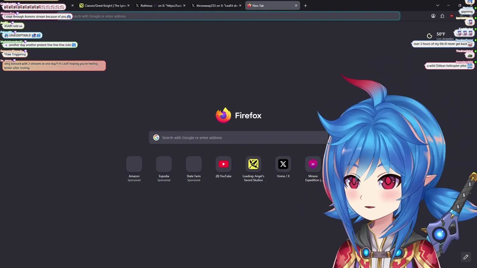Click the Google G icon in search box
This screenshot has width=477, height=268.
coord(156,138)
